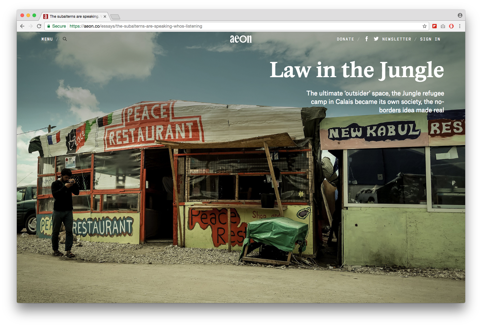Select 'The subalterns are speaking' tab
This screenshot has width=482, height=327.
click(74, 17)
